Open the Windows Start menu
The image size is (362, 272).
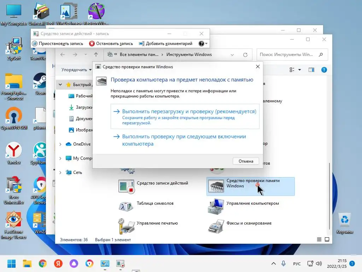coord(11,263)
